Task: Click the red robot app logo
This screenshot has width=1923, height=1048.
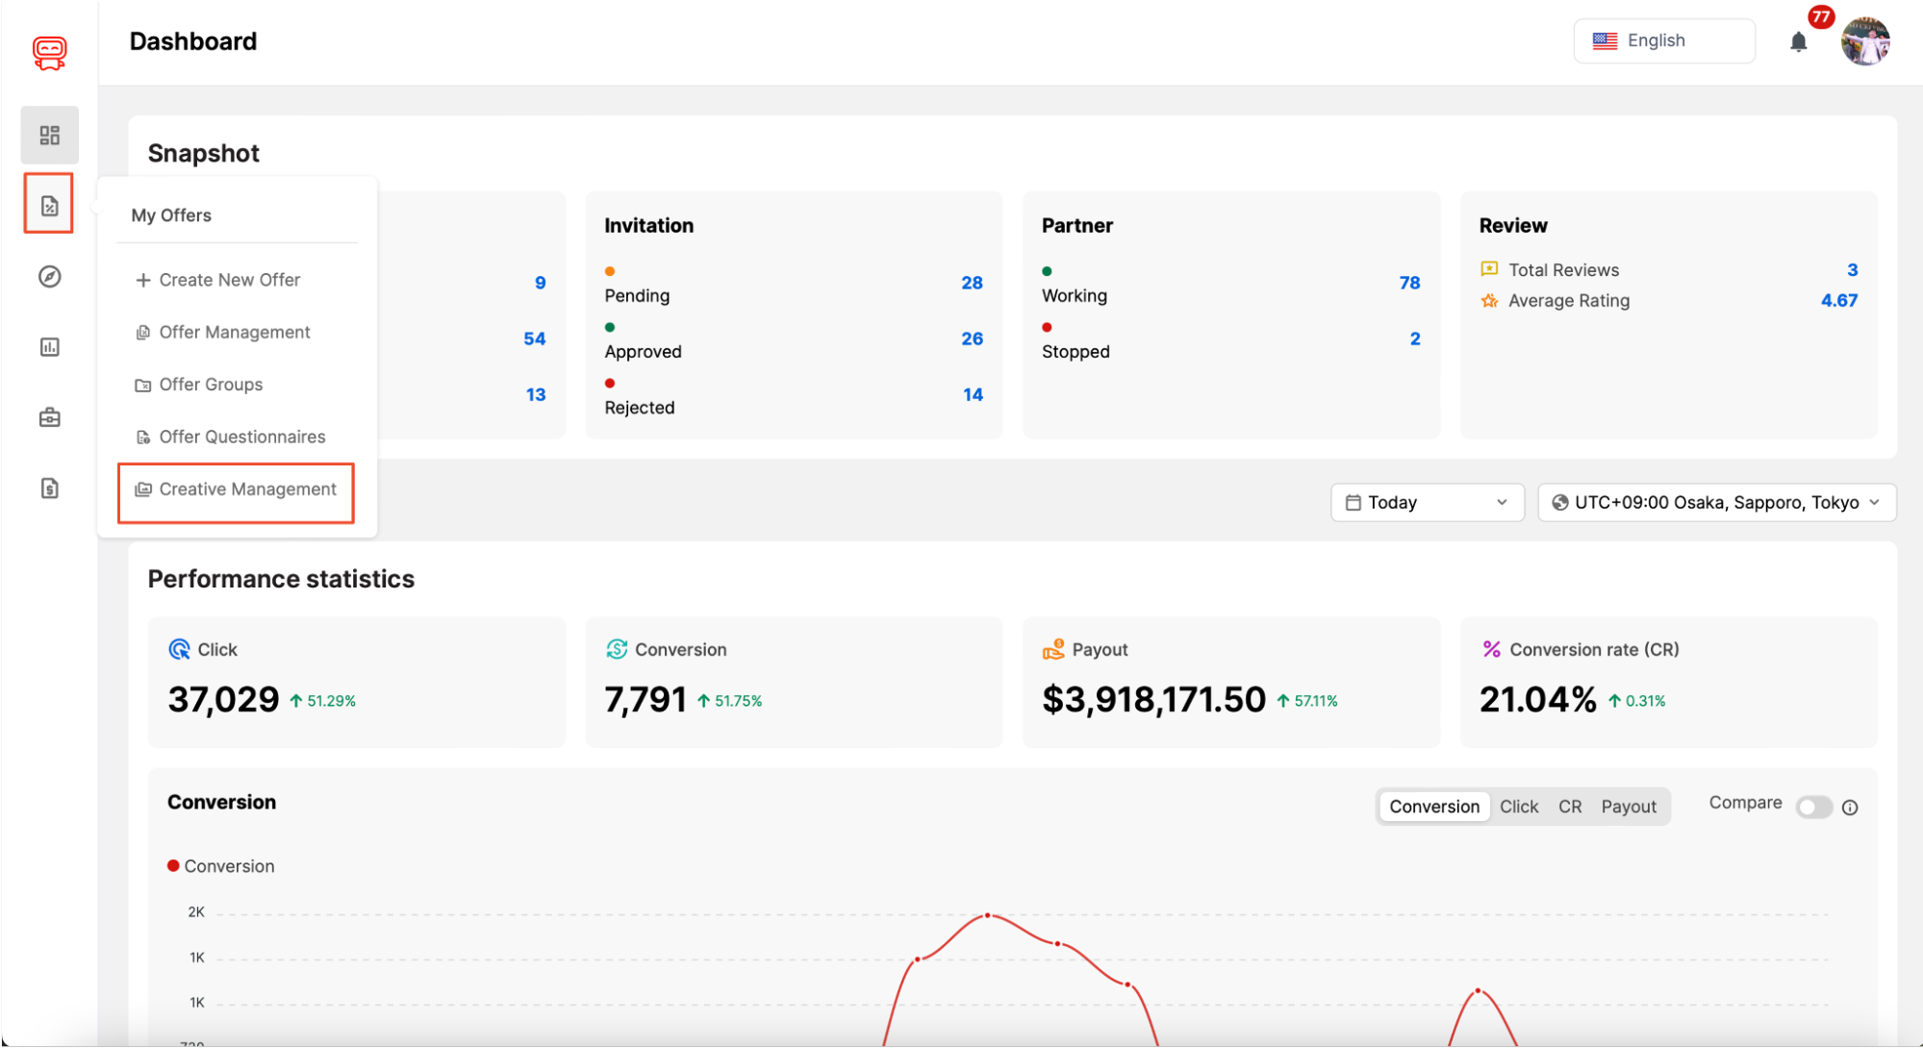Action: 49,53
